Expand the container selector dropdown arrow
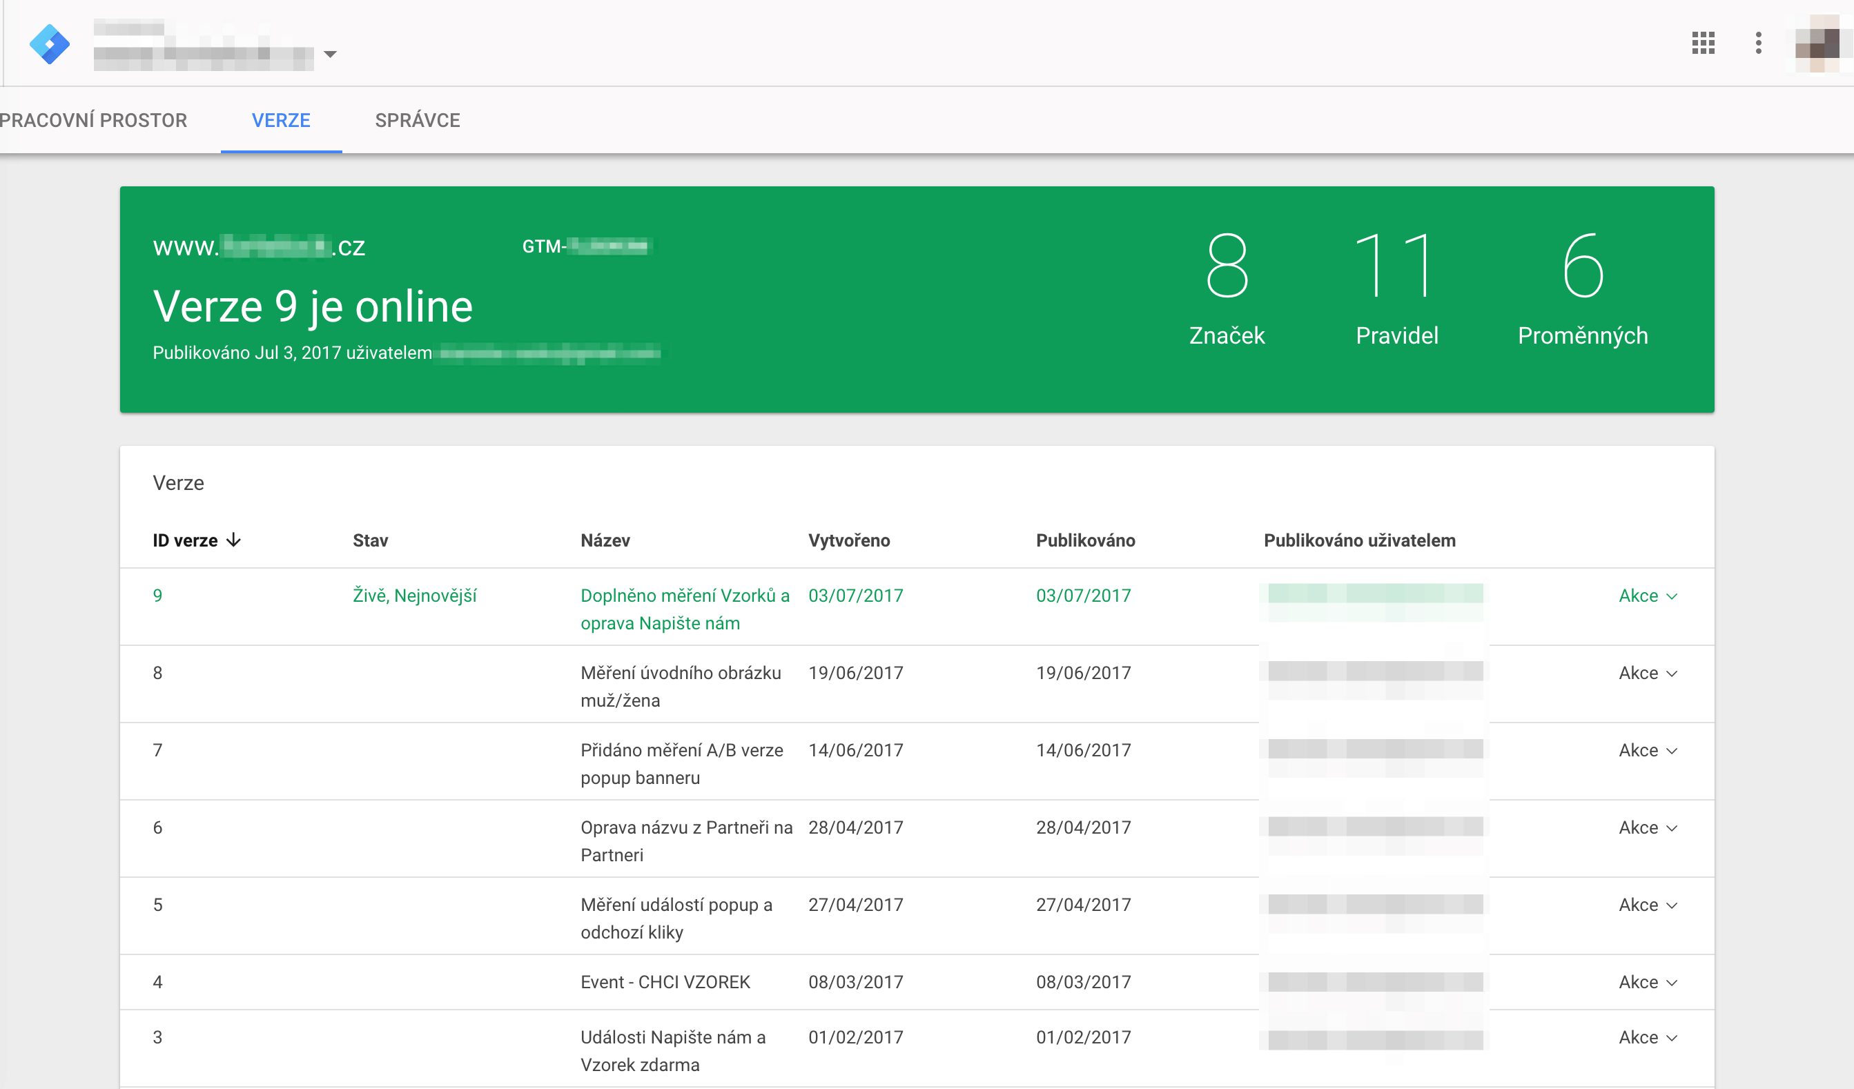This screenshot has width=1854, height=1089. pyautogui.click(x=331, y=54)
